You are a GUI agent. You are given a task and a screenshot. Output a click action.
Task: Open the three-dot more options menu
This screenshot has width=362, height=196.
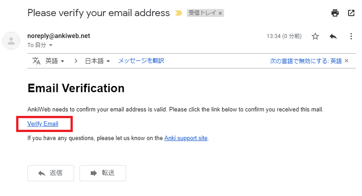(x=351, y=36)
